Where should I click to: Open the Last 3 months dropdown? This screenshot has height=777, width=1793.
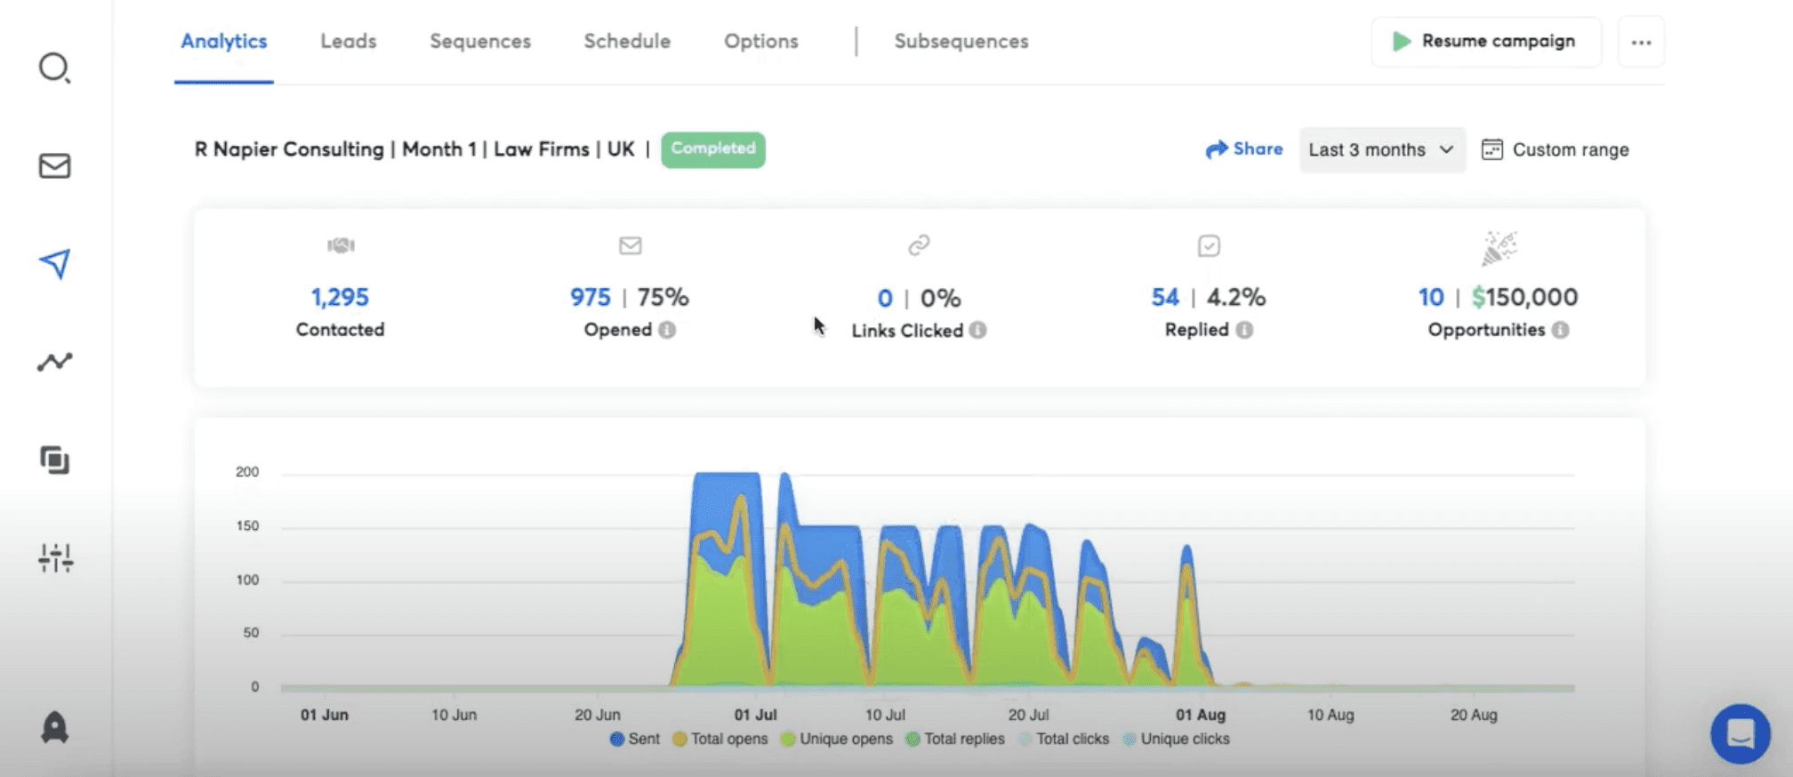pyautogui.click(x=1382, y=149)
